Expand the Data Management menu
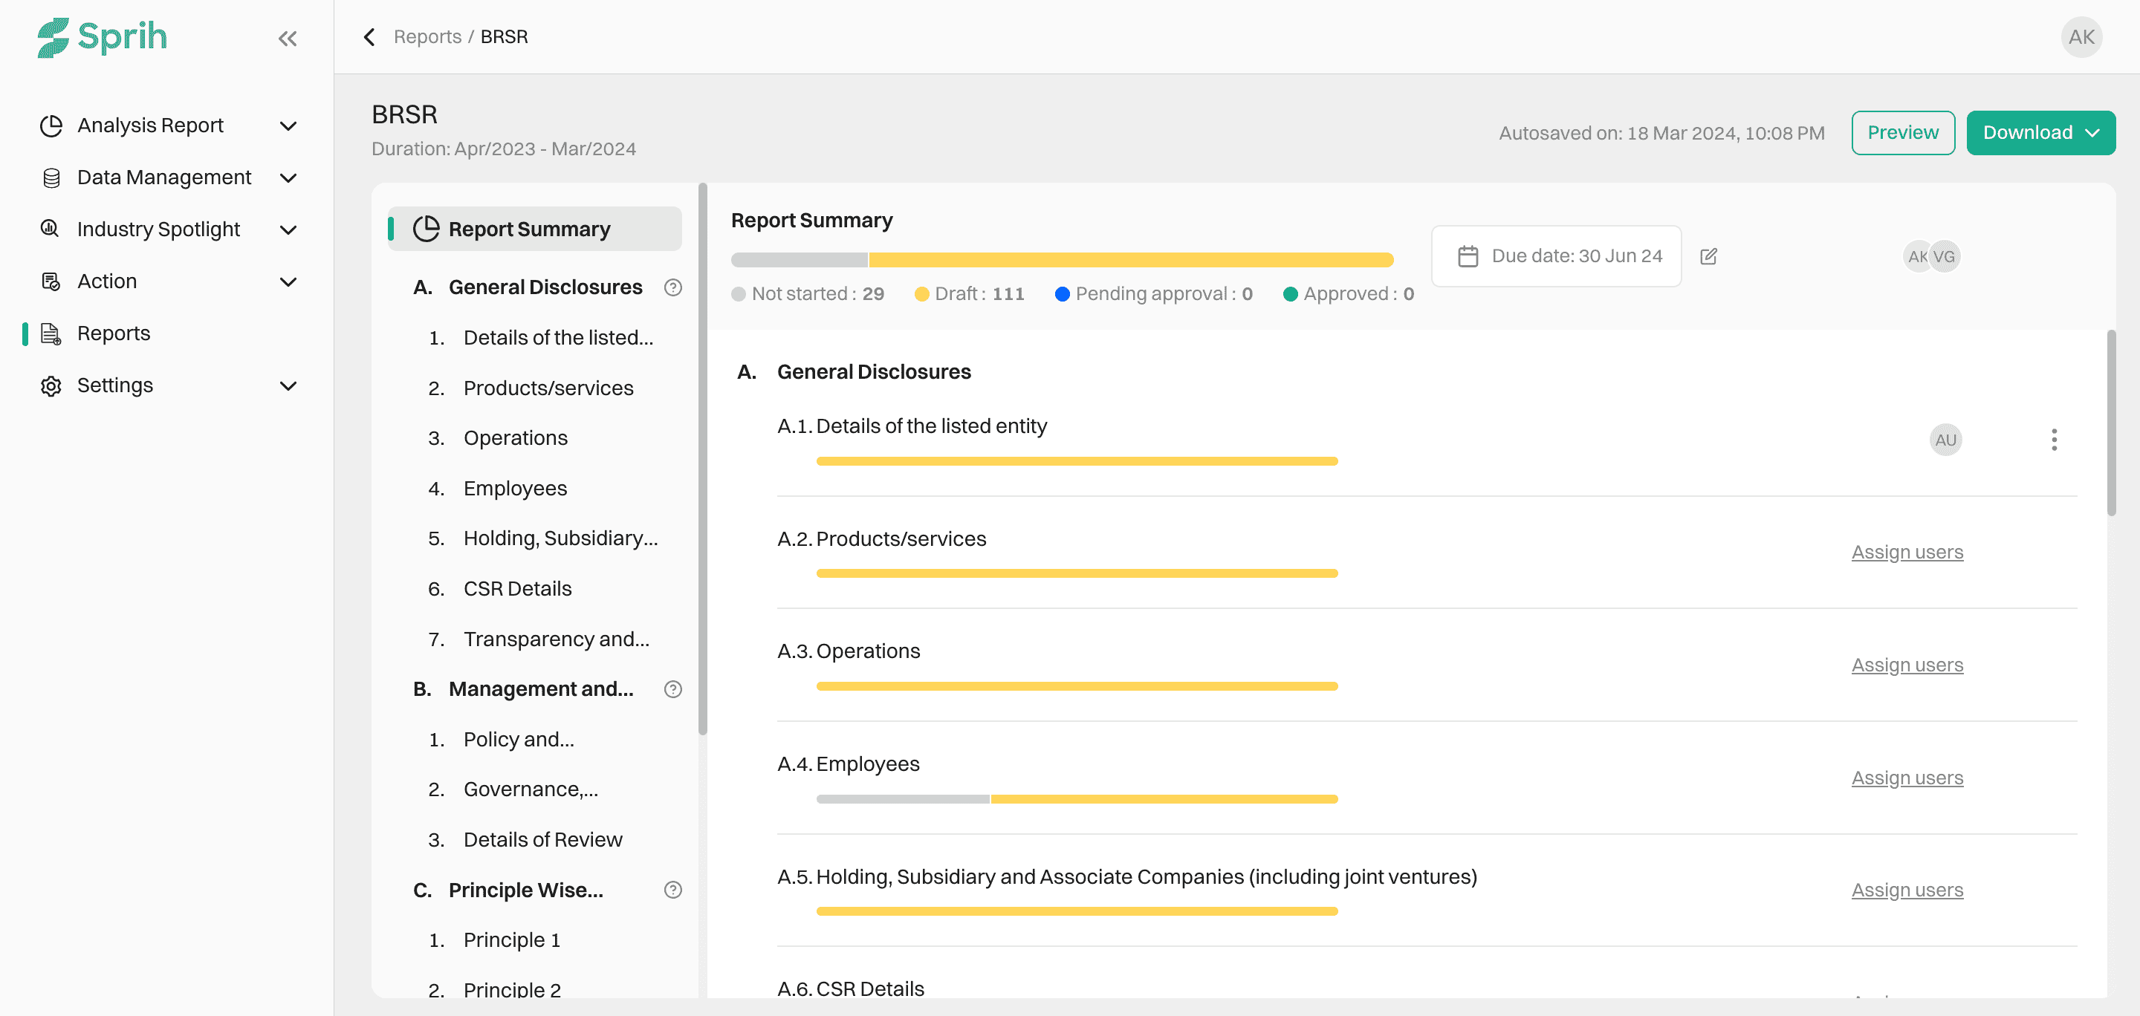 click(288, 178)
